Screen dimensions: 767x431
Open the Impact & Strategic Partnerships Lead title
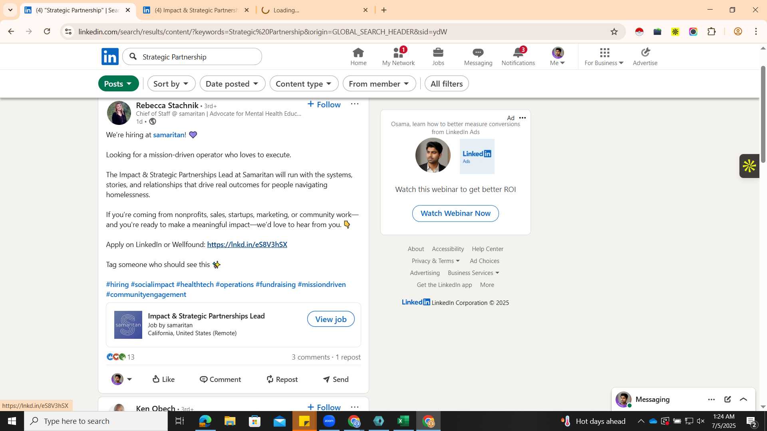206,316
